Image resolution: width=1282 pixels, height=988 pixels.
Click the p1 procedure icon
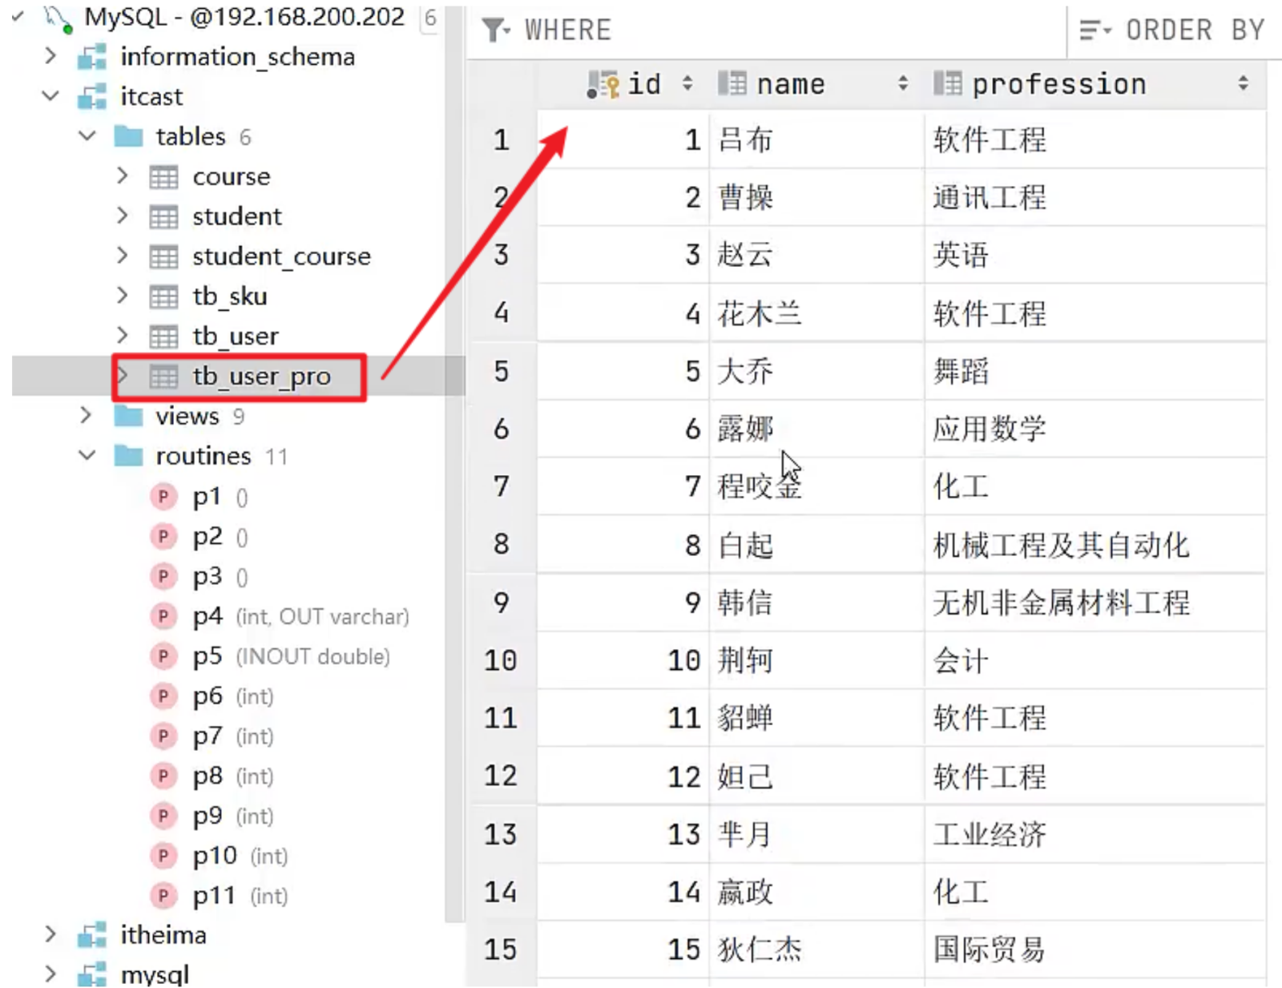(163, 497)
